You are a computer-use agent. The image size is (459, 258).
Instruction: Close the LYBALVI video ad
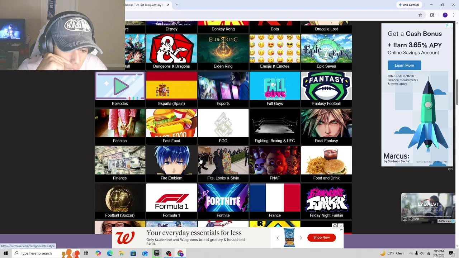[x=404, y=196]
